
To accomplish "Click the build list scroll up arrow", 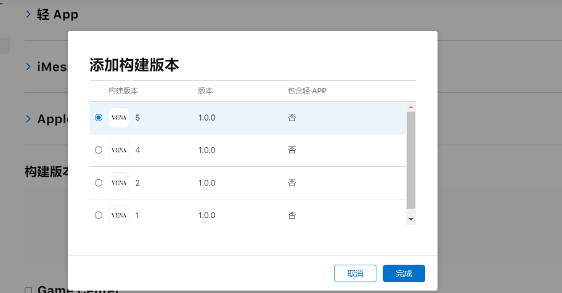I will pyautogui.click(x=411, y=107).
